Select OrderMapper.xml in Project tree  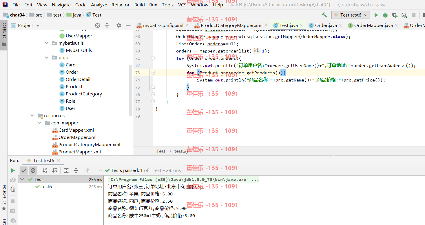coord(77,137)
